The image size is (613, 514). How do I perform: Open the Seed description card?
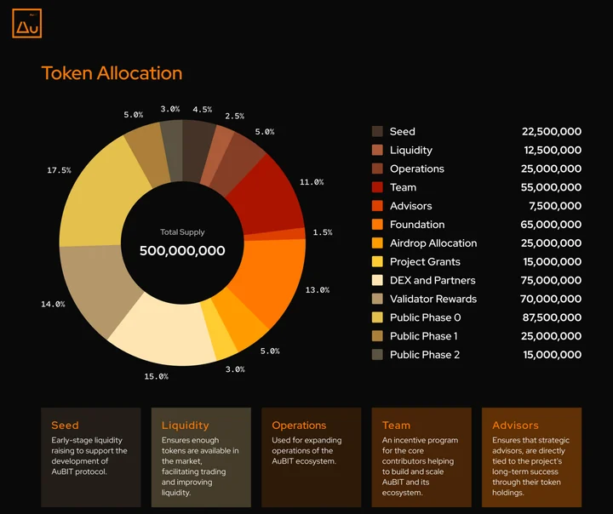91,457
